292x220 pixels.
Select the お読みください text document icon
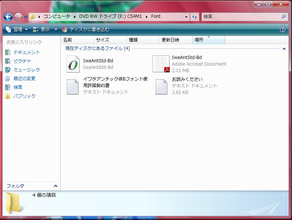coord(161,87)
